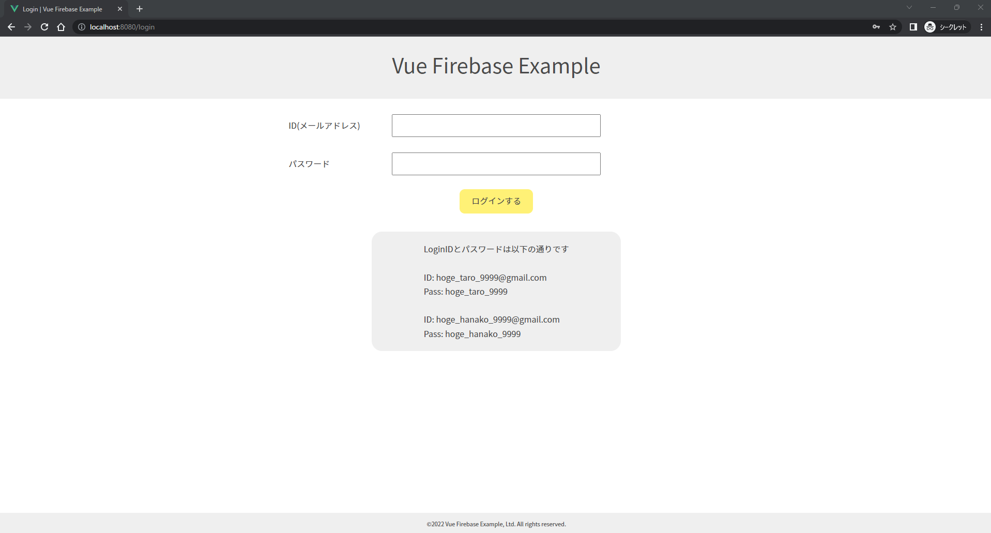Go back using the back arrow icon

click(11, 27)
